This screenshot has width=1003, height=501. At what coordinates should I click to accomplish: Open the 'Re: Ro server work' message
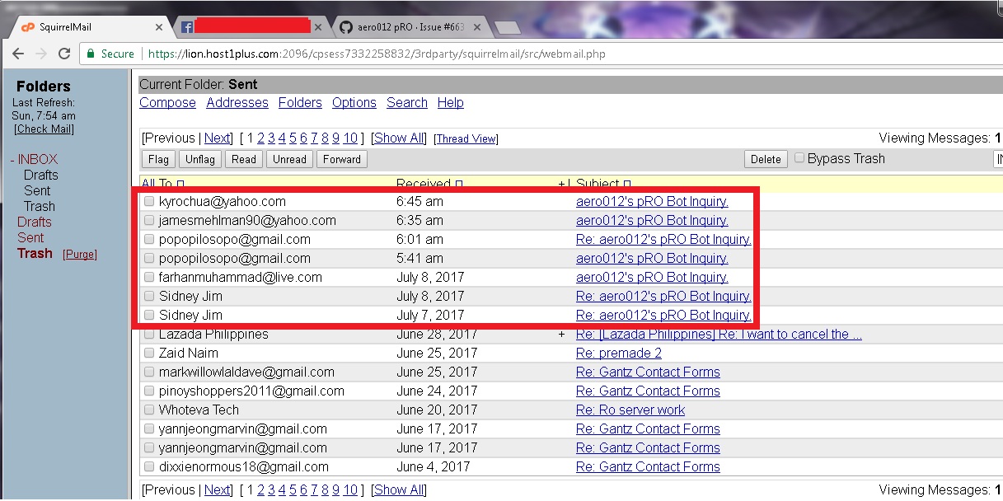pyautogui.click(x=630, y=410)
